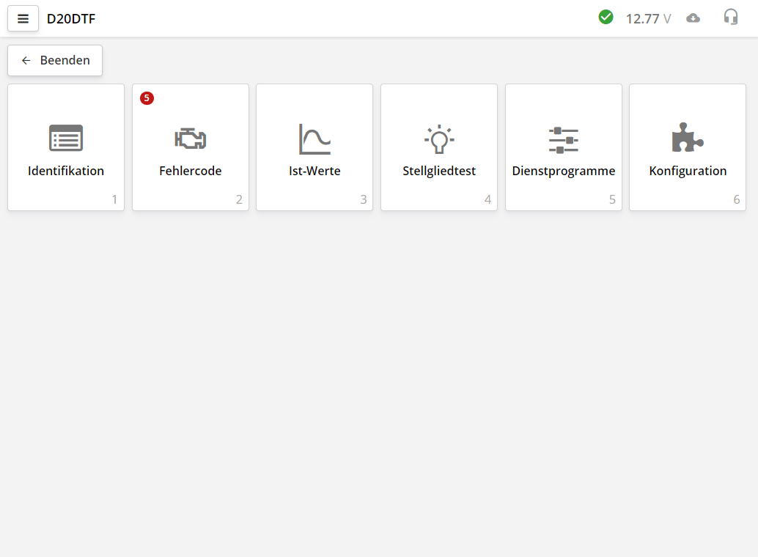Open the hamburger navigation menu
Viewport: 758px width, 557px height.
pyautogui.click(x=23, y=18)
